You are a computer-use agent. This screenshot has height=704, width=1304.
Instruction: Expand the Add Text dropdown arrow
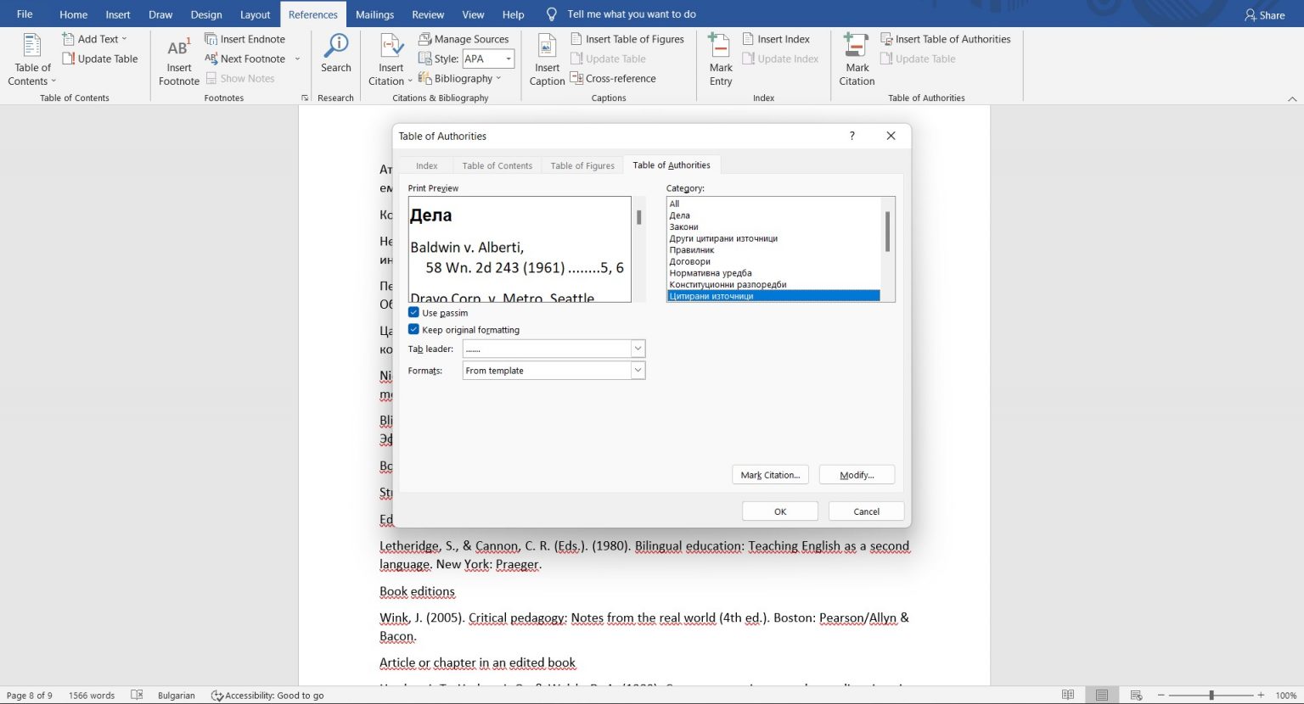pyautogui.click(x=124, y=39)
